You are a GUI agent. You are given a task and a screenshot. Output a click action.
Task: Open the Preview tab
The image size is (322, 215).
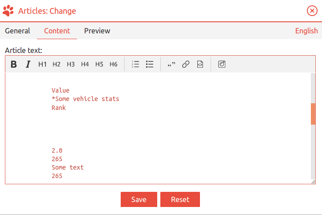[x=97, y=31]
